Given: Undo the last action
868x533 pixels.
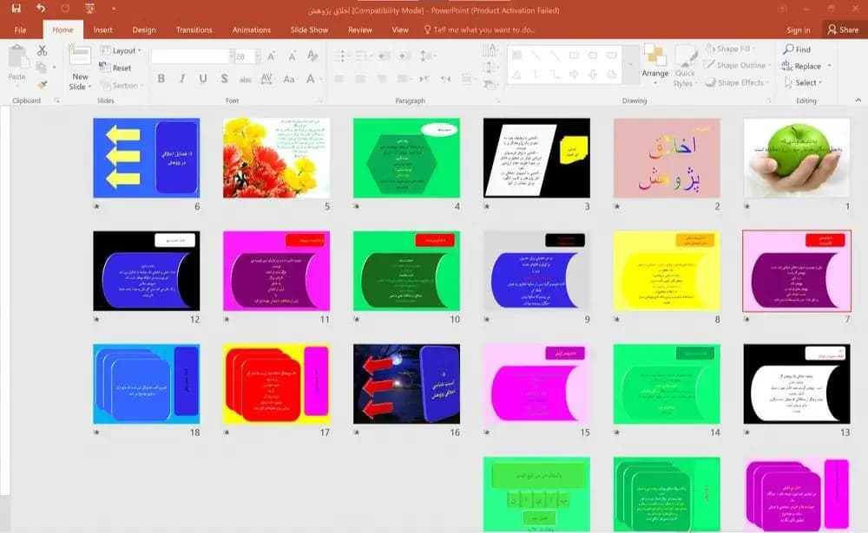Looking at the screenshot, I should tap(41, 9).
